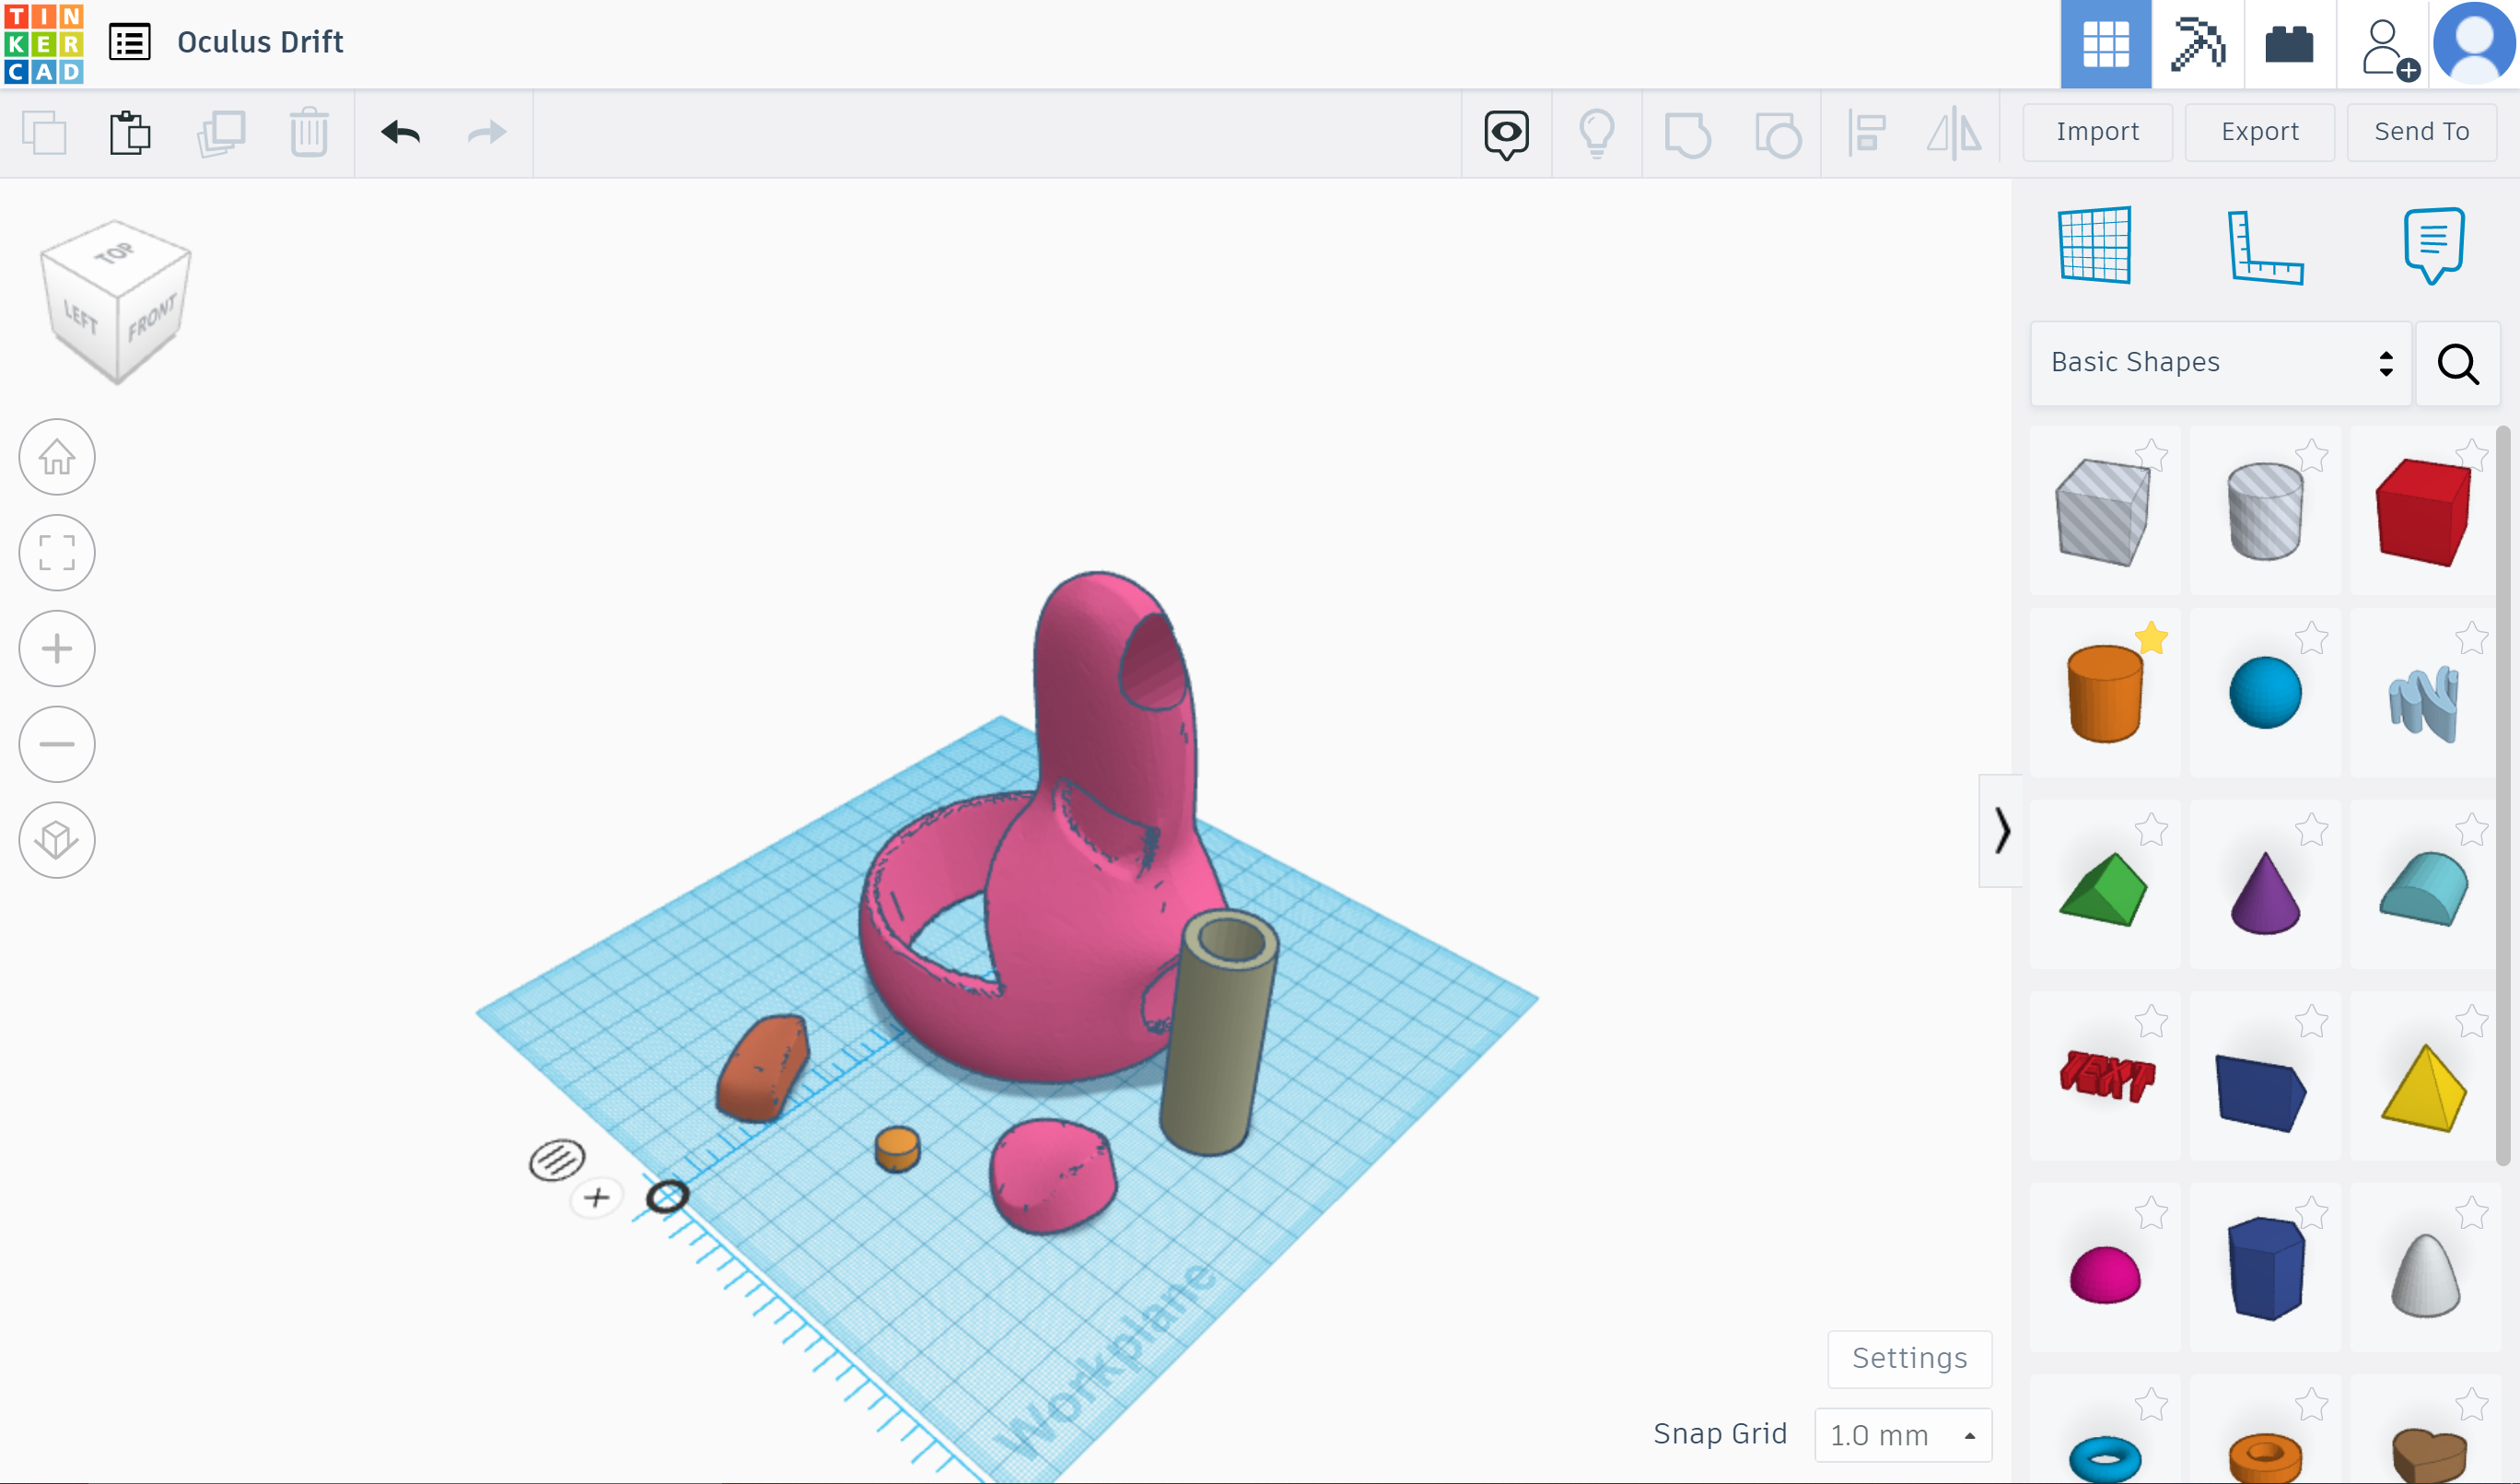Open the Snap Grid value dropdown
2520x1484 pixels.
[1903, 1433]
